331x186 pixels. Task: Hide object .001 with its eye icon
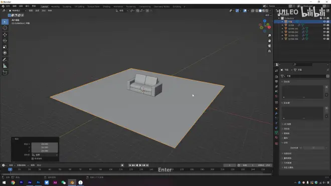pyautogui.click(x=324, y=29)
